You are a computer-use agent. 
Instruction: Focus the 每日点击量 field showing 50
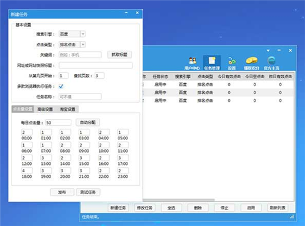tap(59, 123)
